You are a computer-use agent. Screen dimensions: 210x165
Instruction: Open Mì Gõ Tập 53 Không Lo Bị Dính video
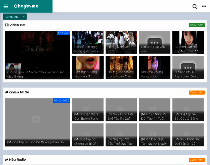click(88, 135)
